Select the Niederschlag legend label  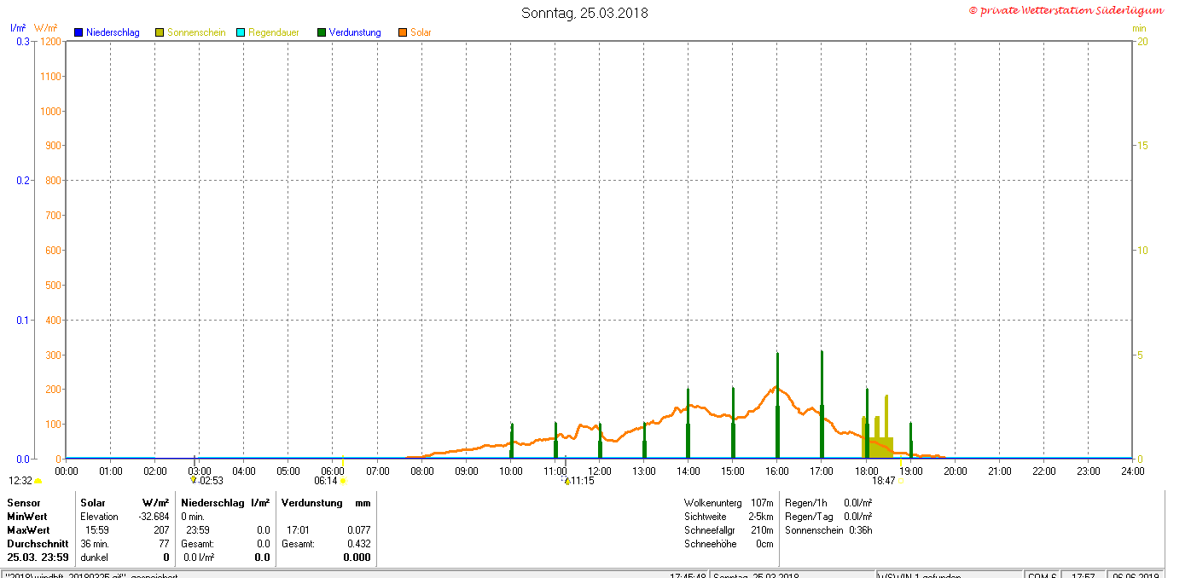pos(112,32)
